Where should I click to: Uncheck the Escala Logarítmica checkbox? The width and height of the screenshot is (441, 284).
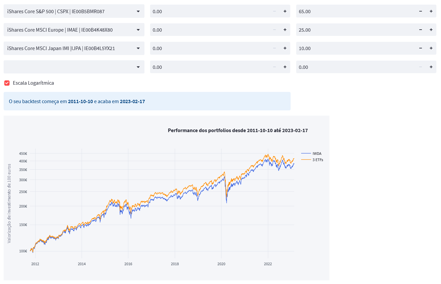pyautogui.click(x=7, y=83)
